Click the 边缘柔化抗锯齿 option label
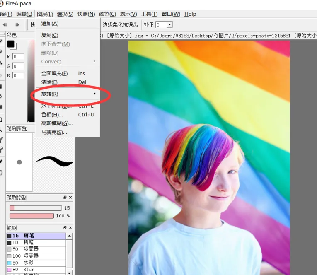 120,25
